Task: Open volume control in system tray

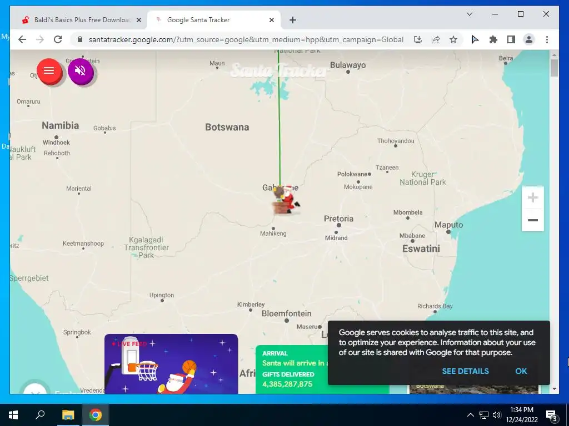Action: click(497, 415)
